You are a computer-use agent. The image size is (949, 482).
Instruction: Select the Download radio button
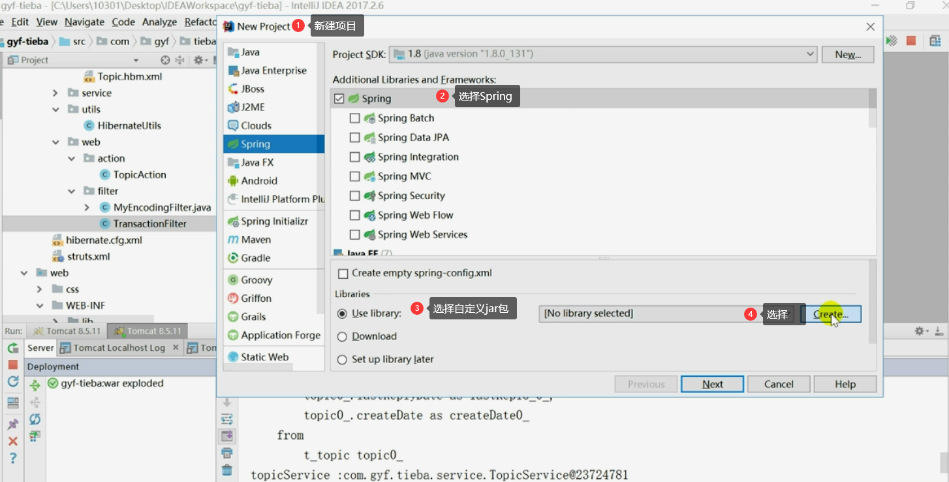(342, 336)
